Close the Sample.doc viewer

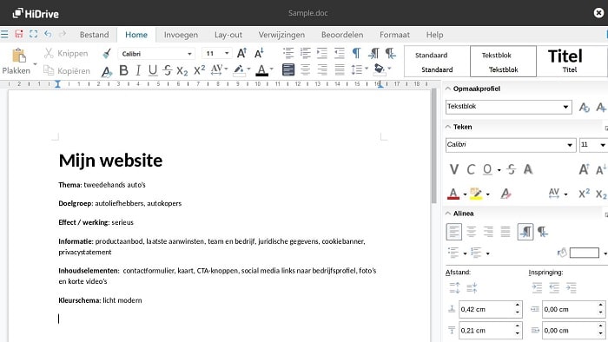click(x=598, y=13)
